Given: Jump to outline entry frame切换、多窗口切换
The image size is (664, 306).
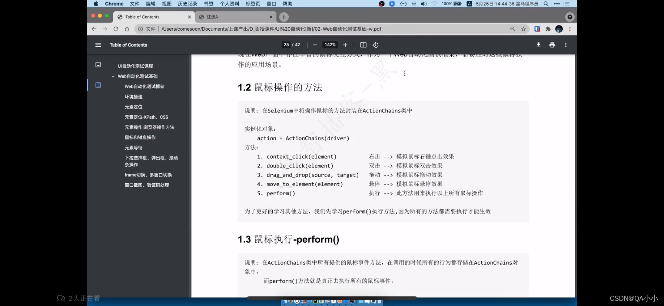Looking at the screenshot, I should tap(148, 175).
